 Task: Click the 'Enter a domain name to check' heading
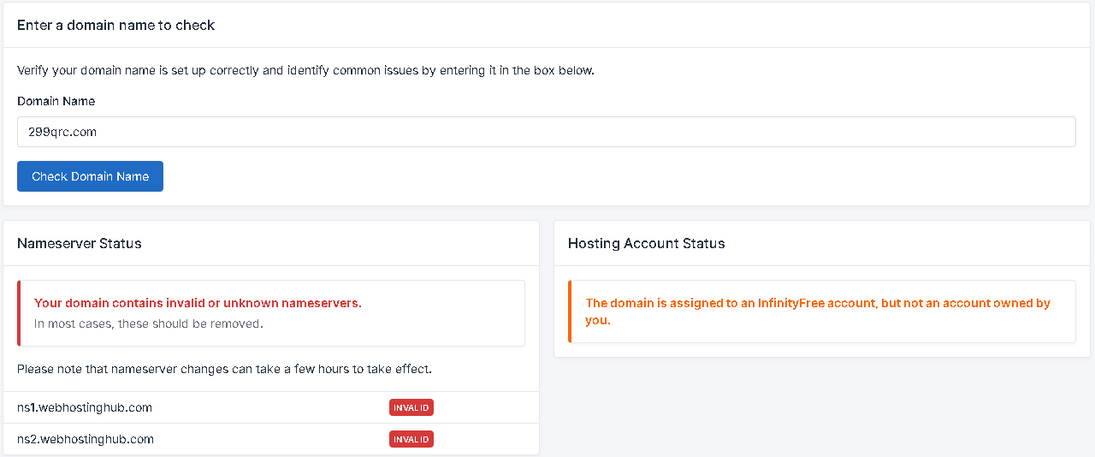pyautogui.click(x=115, y=26)
